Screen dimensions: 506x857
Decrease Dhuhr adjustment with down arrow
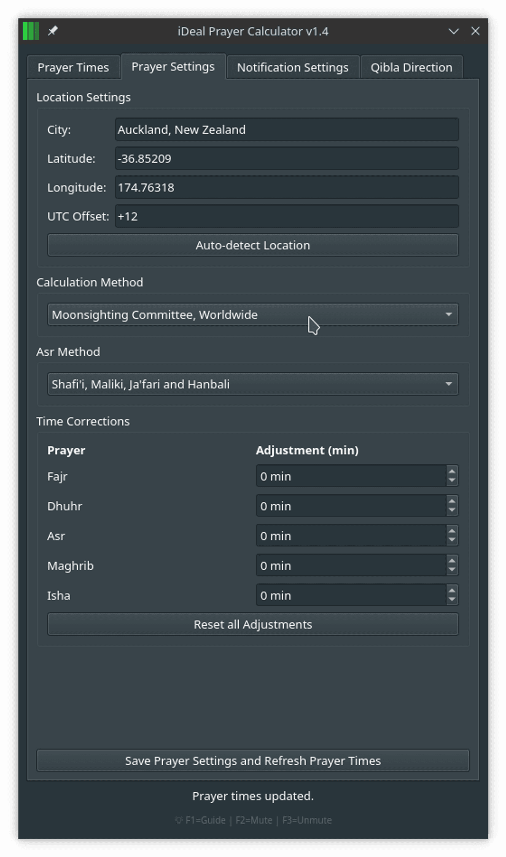point(452,510)
